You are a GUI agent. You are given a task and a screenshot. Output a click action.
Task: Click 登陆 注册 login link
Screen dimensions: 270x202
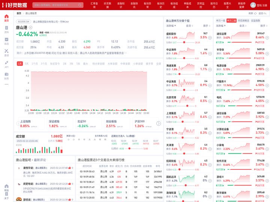point(262,5)
